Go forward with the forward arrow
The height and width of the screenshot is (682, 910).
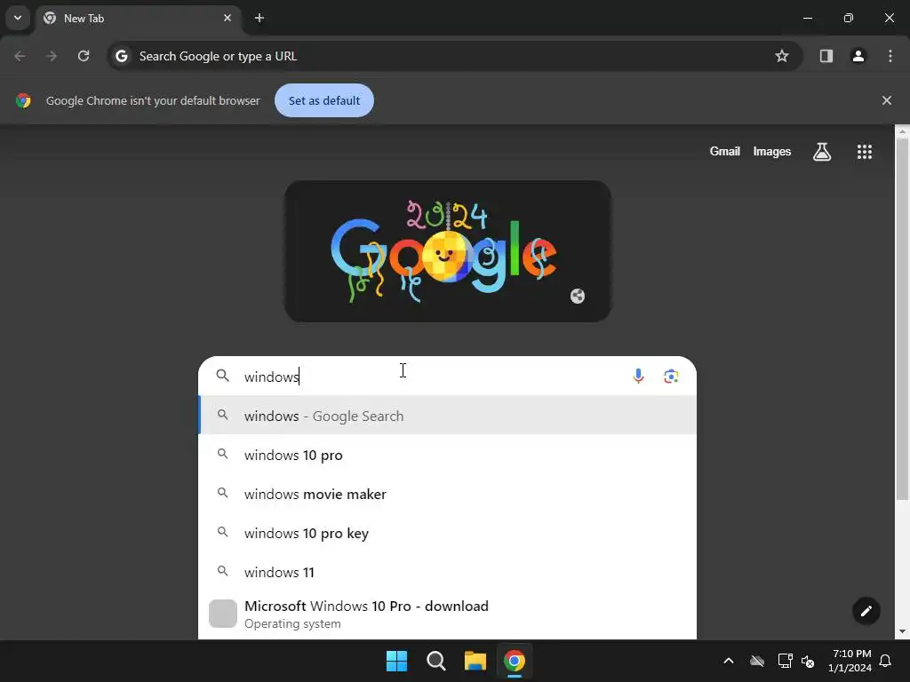pos(52,56)
